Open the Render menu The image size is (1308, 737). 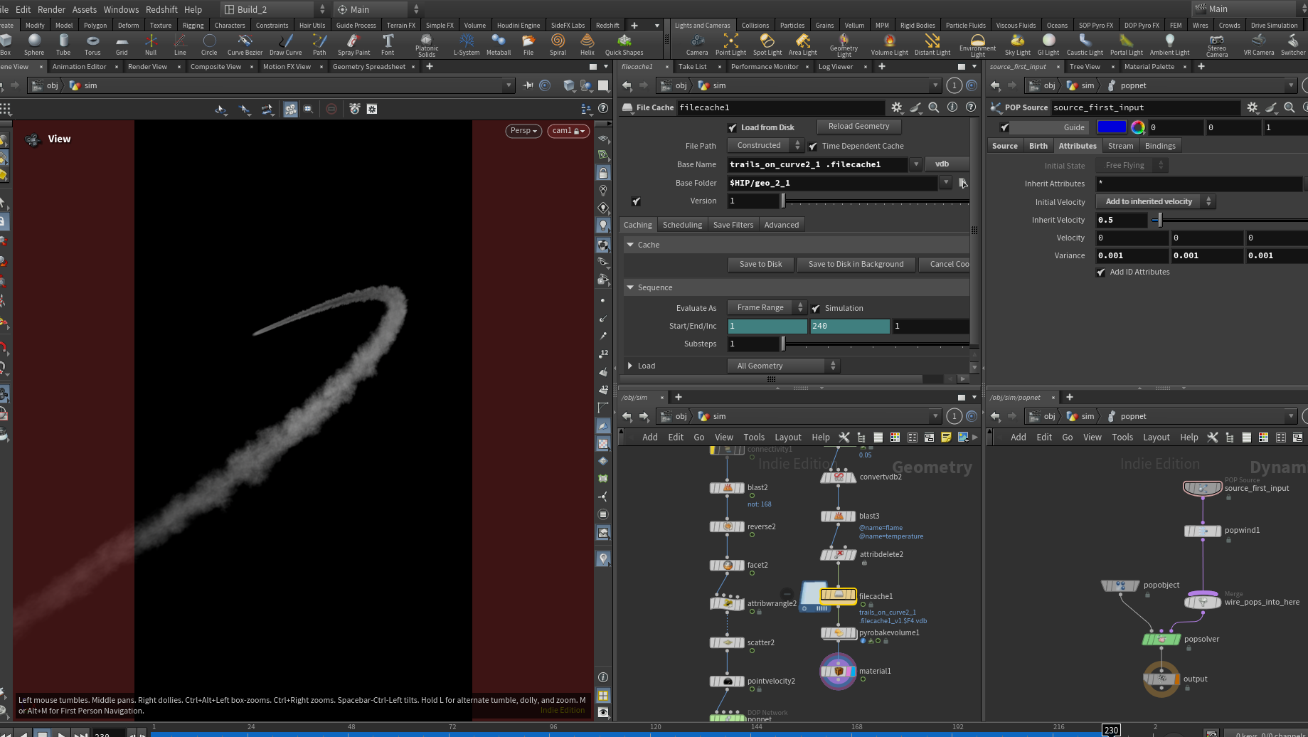coord(51,9)
